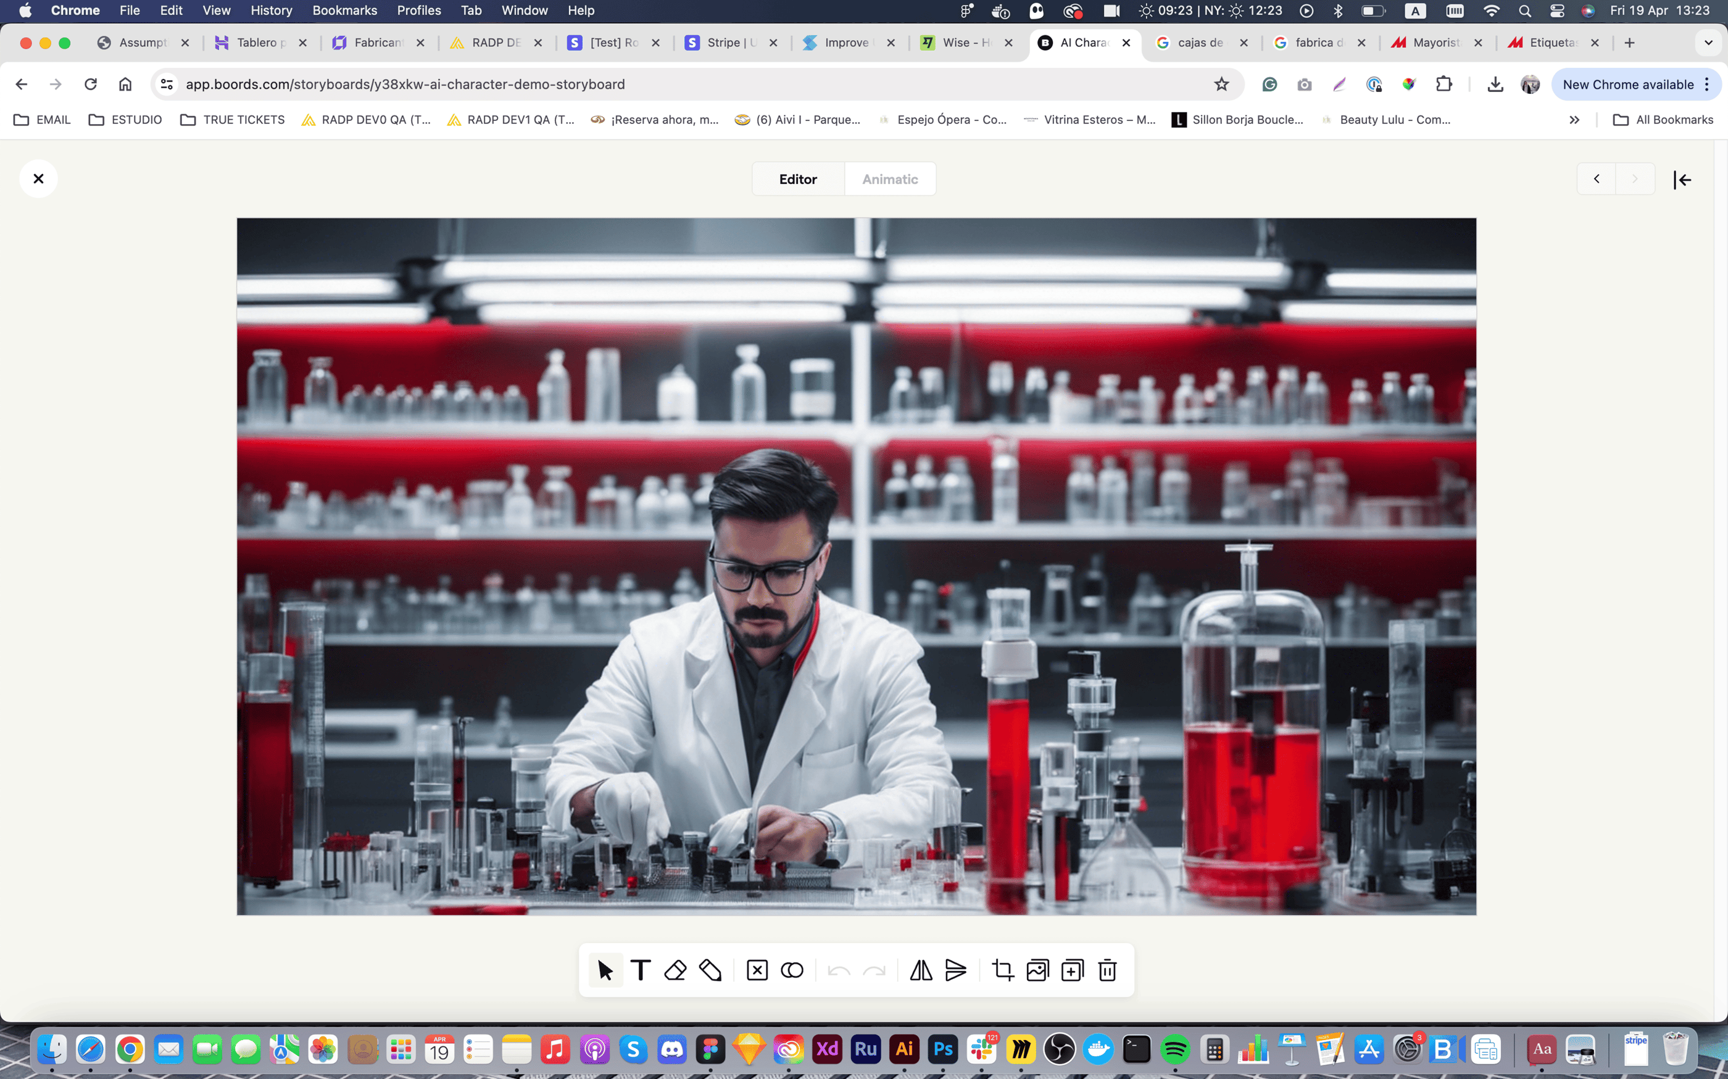Click the trash delete icon
The width and height of the screenshot is (1728, 1079).
(1107, 970)
